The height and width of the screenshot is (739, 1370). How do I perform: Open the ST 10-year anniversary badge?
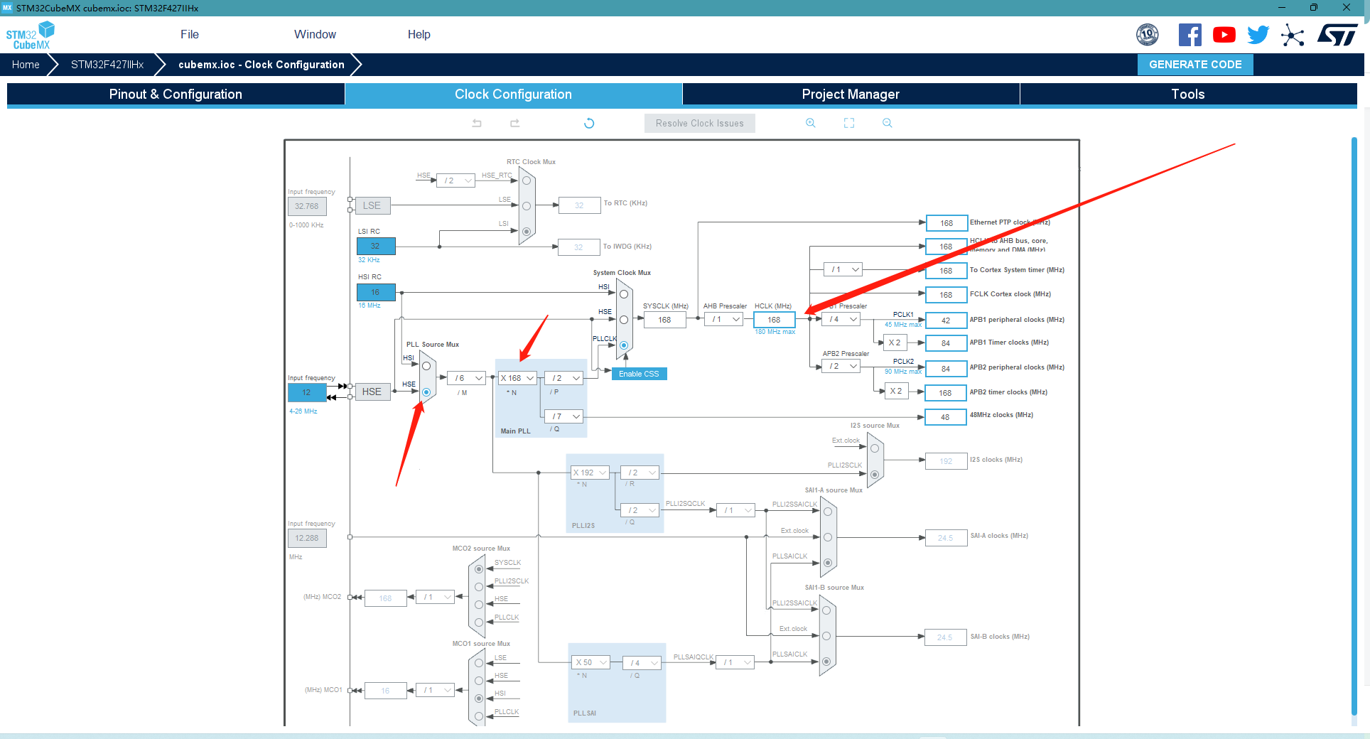click(x=1148, y=35)
